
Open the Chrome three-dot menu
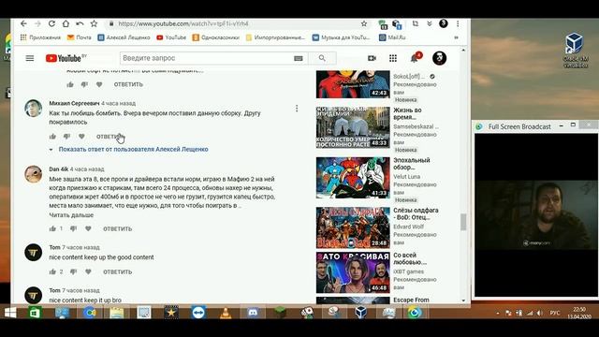pos(458,23)
